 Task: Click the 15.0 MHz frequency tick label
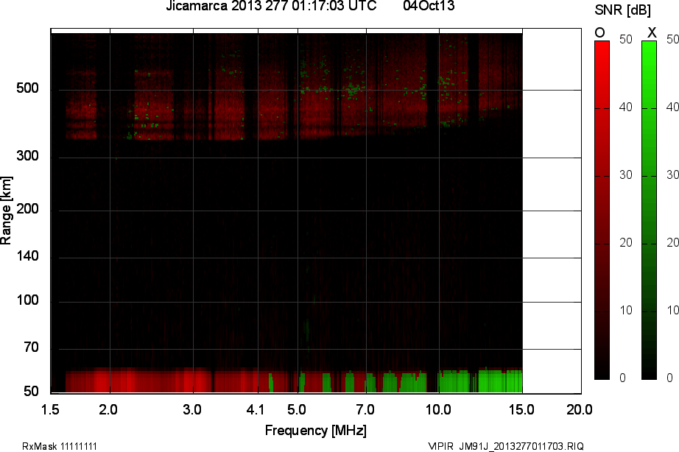[x=521, y=409]
